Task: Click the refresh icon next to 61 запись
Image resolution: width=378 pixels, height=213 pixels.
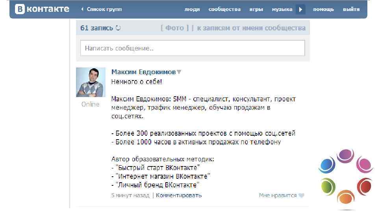Action: point(118,28)
